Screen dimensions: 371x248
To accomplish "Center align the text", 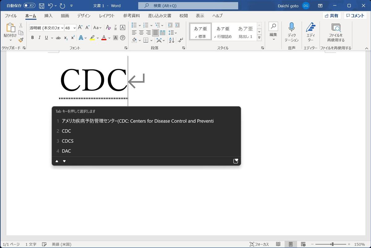I will (141, 32).
